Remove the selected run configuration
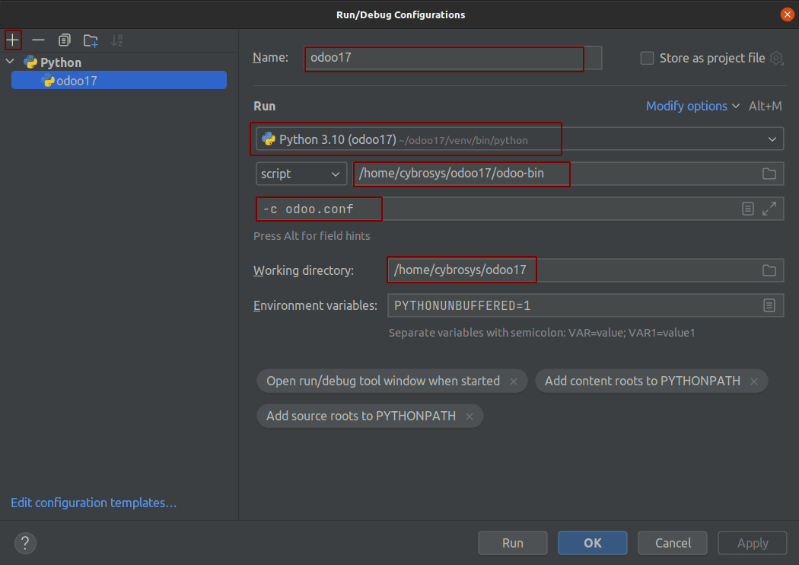Viewport: 799px width, 565px height. point(38,40)
